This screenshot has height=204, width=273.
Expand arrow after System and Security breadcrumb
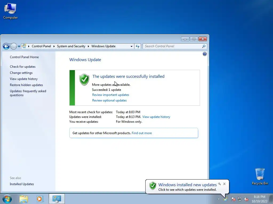[x=88, y=46]
